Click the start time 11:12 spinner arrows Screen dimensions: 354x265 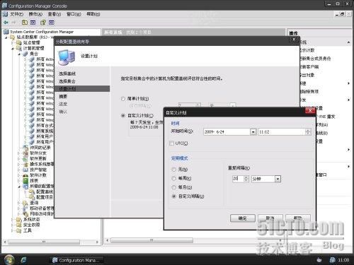308,132
